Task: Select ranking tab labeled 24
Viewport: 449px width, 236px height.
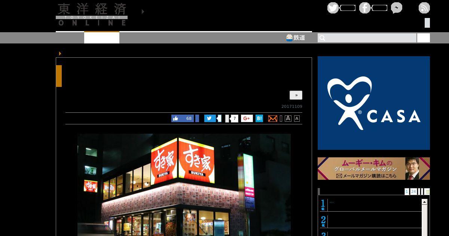Action: 413,191
